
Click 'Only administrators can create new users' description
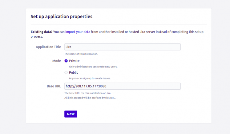[93, 67]
